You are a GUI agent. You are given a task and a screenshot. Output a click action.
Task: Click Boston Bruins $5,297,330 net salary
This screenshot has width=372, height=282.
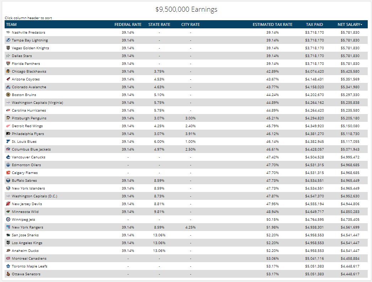[350, 95]
